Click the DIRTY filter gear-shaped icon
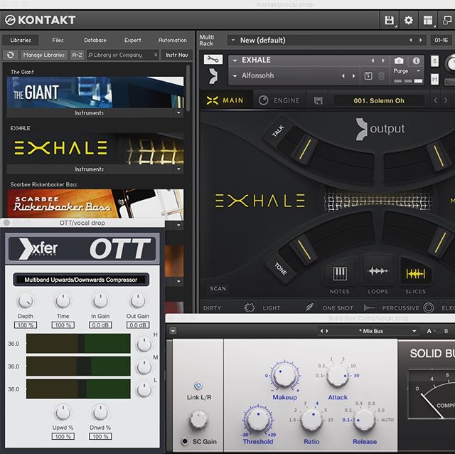 click(x=249, y=307)
